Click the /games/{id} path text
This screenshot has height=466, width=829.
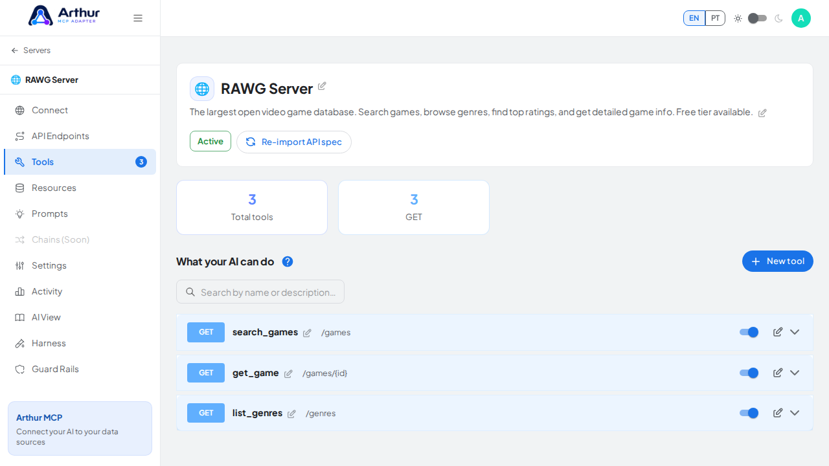tap(324, 373)
